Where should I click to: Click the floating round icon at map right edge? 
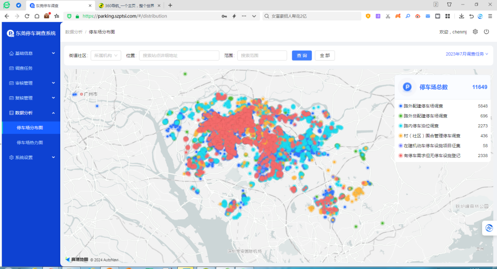pyautogui.click(x=489, y=227)
